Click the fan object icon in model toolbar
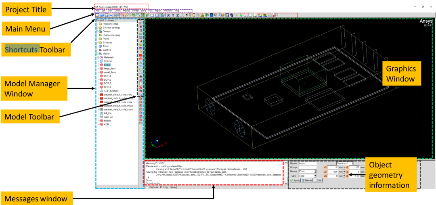 (140, 63)
